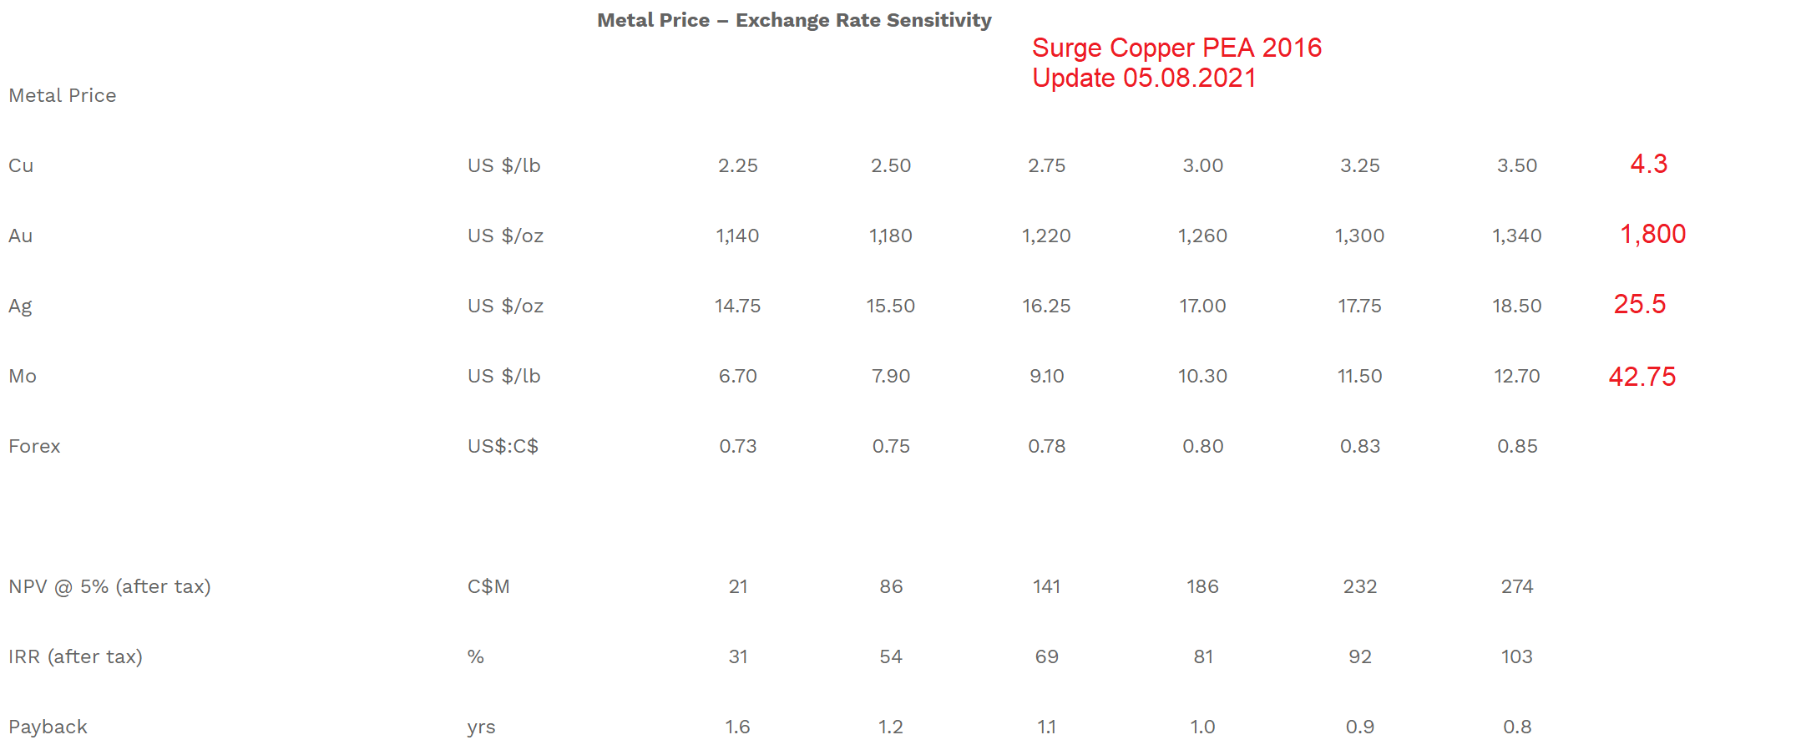Click the NPV value 274
The width and height of the screenshot is (1801, 750).
[1516, 586]
